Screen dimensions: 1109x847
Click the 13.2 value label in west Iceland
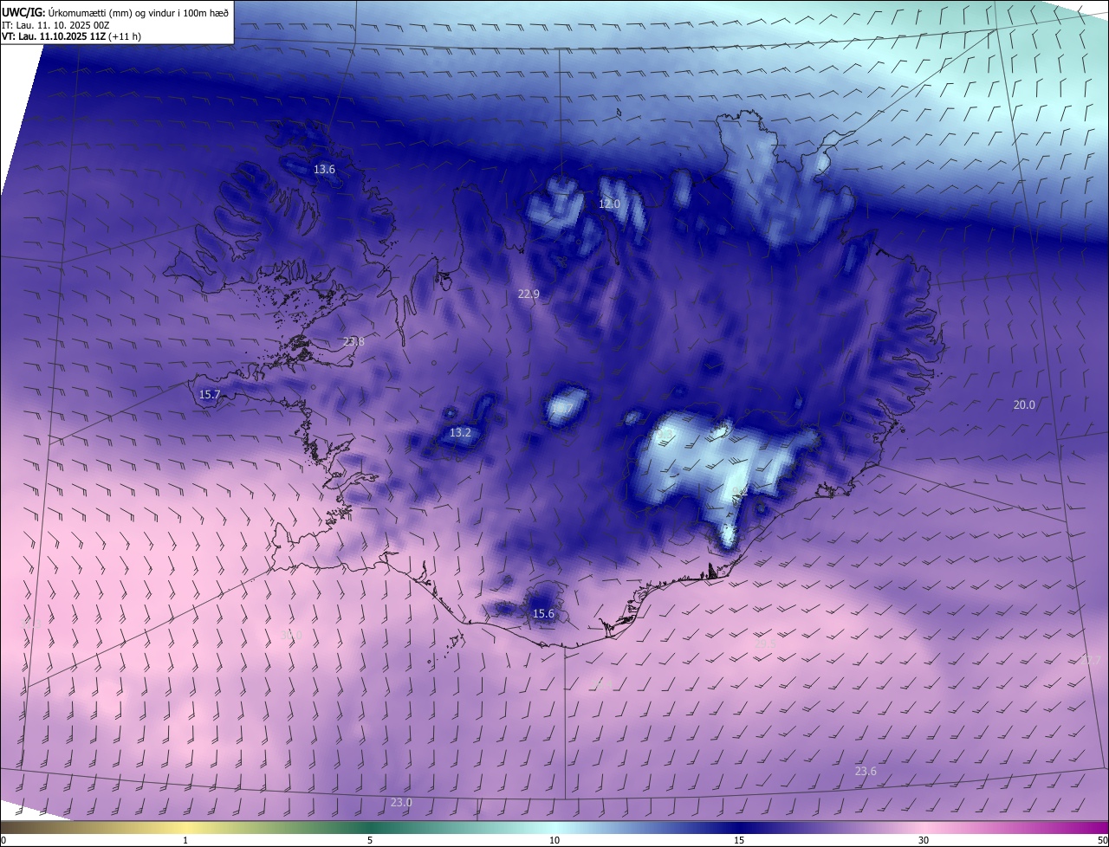460,432
